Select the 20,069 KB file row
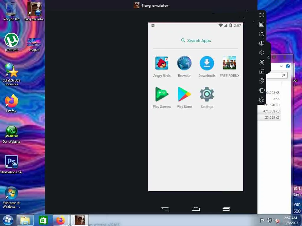This screenshot has height=226, width=302. coord(269,117)
